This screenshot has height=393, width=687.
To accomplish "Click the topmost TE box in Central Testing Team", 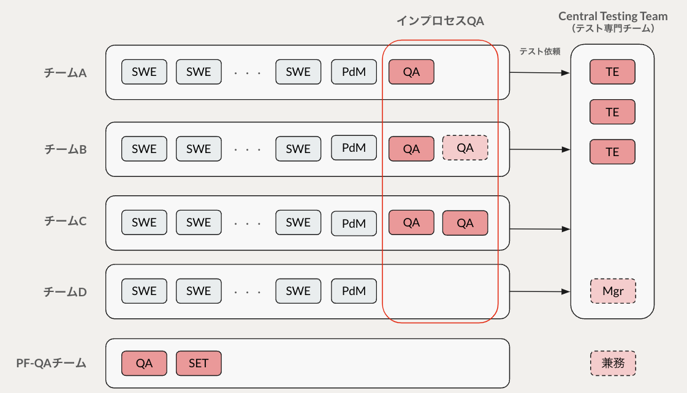I will 612,72.
